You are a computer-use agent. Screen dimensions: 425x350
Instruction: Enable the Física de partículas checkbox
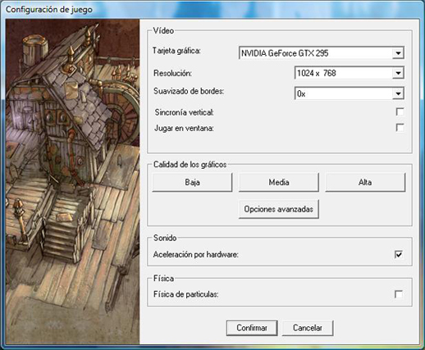[x=399, y=294]
